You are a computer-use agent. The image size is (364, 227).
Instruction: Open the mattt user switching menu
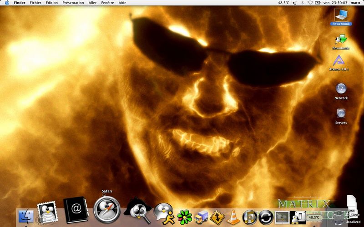coord(355,3)
